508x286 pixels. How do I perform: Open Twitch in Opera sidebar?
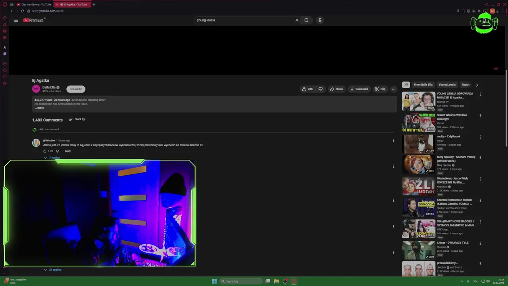coord(5,54)
